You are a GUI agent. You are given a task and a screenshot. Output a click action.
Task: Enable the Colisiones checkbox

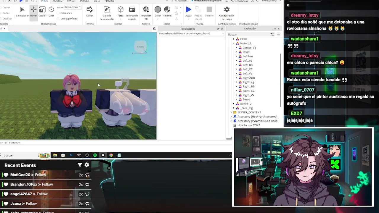pyautogui.click(x=58, y=13)
